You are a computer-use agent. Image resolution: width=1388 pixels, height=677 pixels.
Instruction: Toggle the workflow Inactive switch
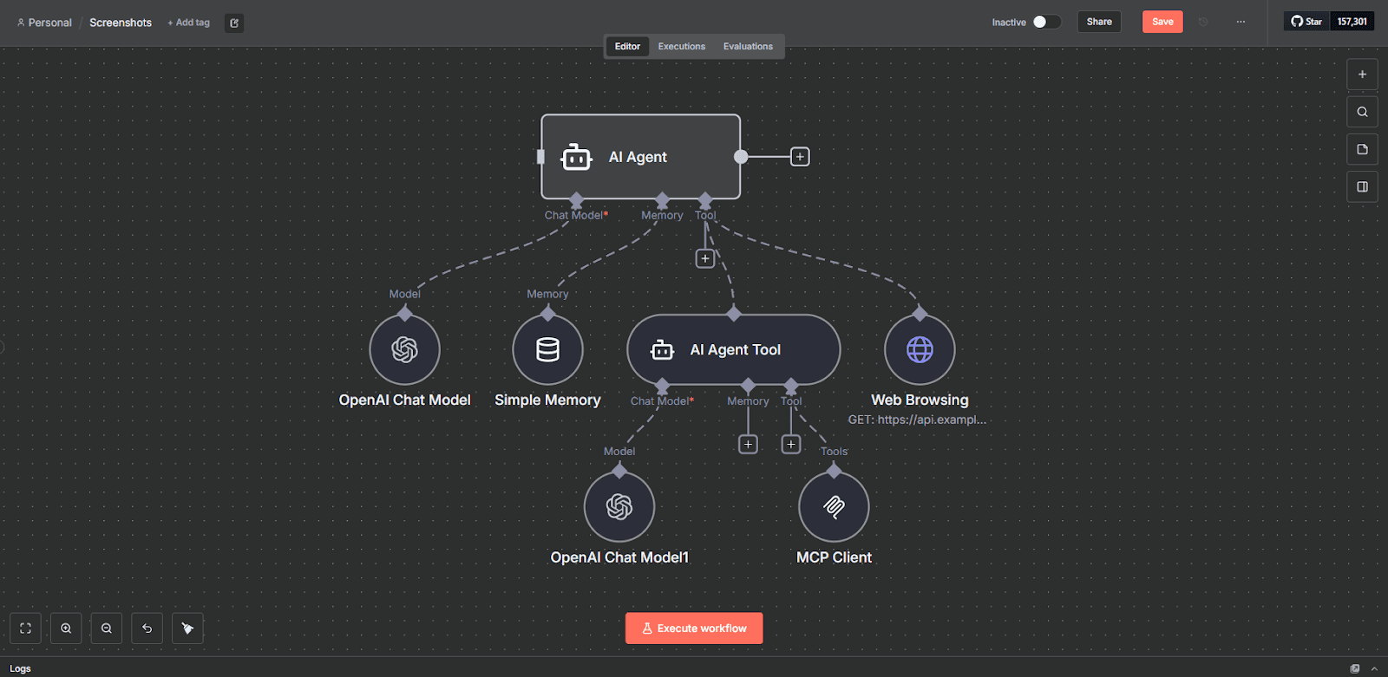1046,22
